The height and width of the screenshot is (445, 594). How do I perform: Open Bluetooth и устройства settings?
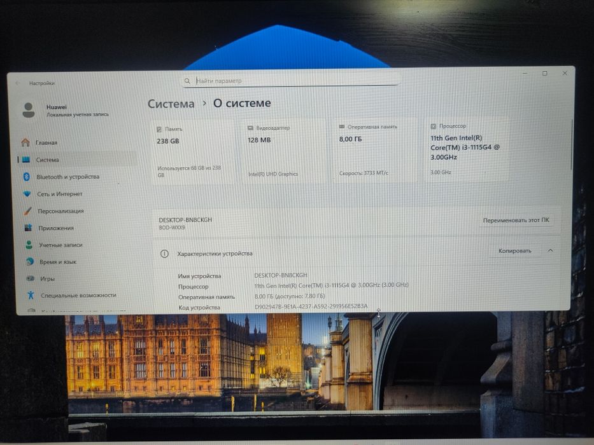click(77, 177)
